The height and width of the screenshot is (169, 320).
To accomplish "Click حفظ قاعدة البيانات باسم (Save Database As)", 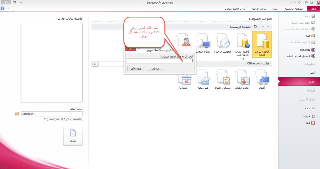I will coord(299,29).
